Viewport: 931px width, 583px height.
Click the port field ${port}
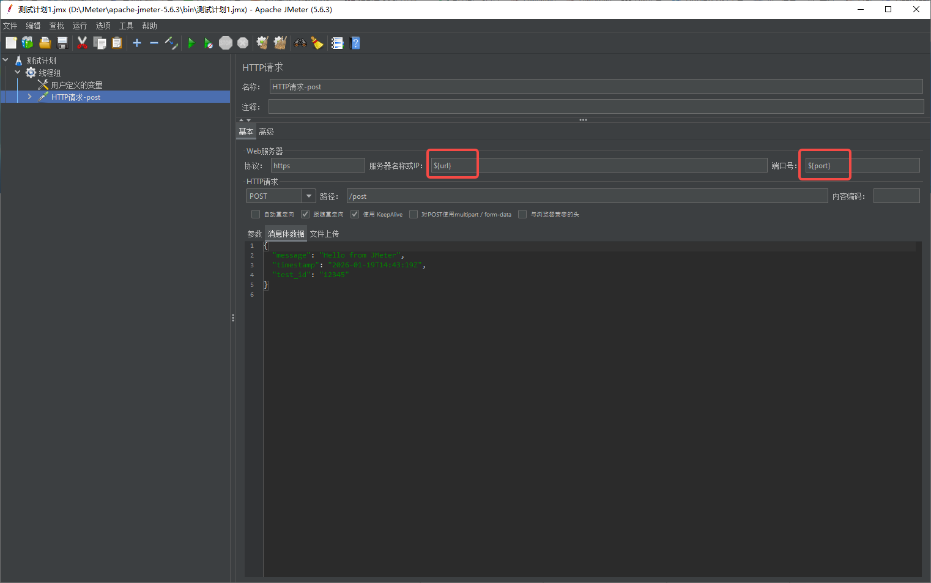coord(862,166)
